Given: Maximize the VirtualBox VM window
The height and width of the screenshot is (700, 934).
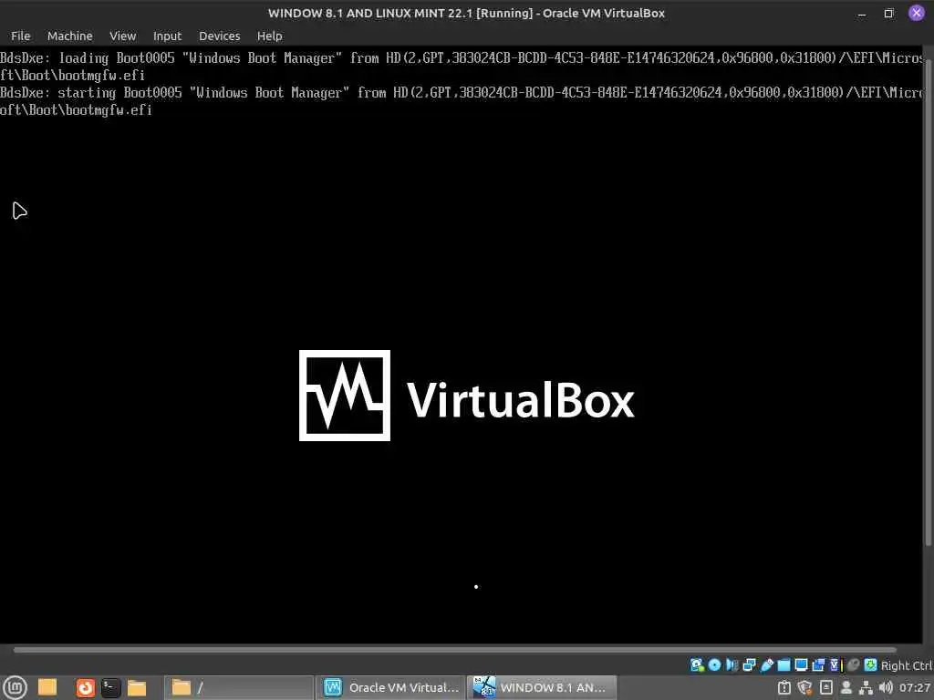Looking at the screenshot, I should pyautogui.click(x=888, y=13).
